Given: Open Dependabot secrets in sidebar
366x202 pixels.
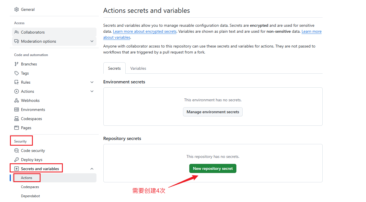Looking at the screenshot, I should click(30, 196).
